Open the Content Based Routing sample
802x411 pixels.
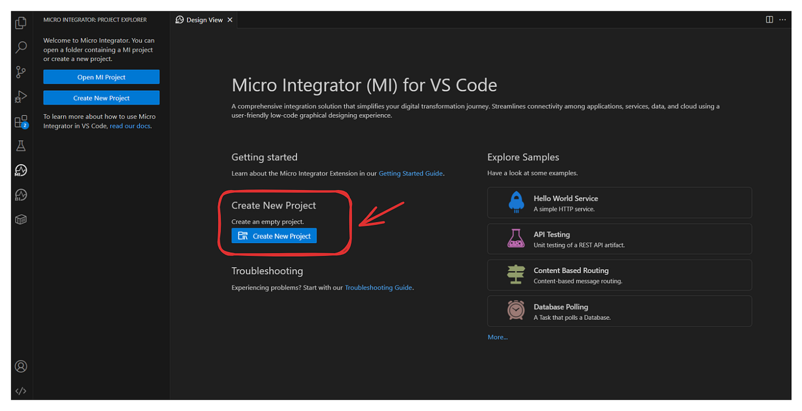pos(619,275)
